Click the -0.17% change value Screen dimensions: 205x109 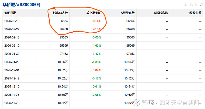click(96, 78)
